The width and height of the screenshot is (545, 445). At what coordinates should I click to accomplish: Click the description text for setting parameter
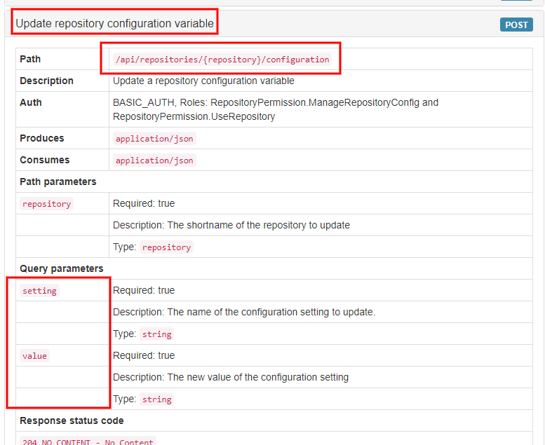[x=244, y=312]
